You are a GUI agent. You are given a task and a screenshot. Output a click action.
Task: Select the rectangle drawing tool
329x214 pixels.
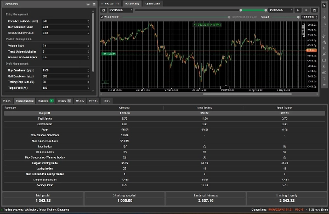[325, 60]
